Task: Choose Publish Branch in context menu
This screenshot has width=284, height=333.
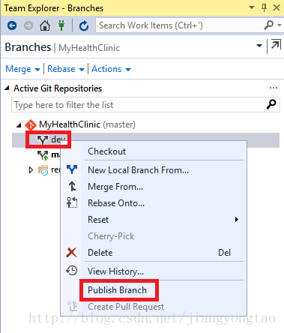Action: coord(117,290)
